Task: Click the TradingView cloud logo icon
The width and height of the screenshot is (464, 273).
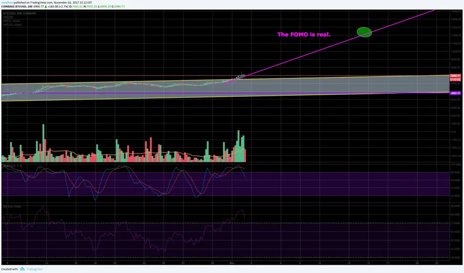Action: point(22,269)
